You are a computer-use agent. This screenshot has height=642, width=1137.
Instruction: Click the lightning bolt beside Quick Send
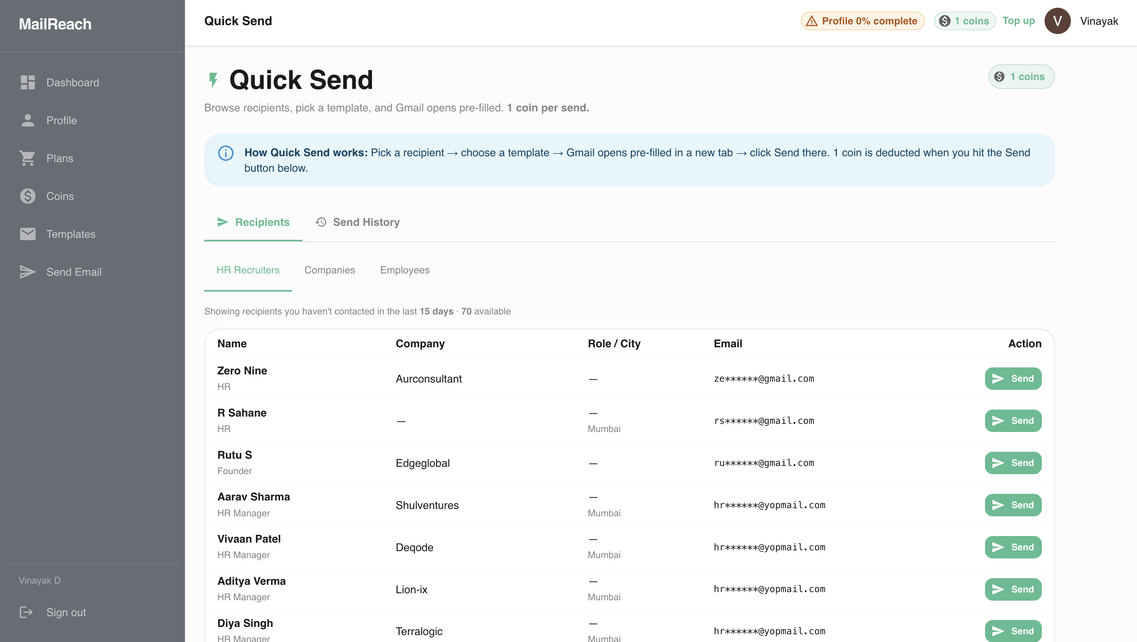pyautogui.click(x=213, y=80)
